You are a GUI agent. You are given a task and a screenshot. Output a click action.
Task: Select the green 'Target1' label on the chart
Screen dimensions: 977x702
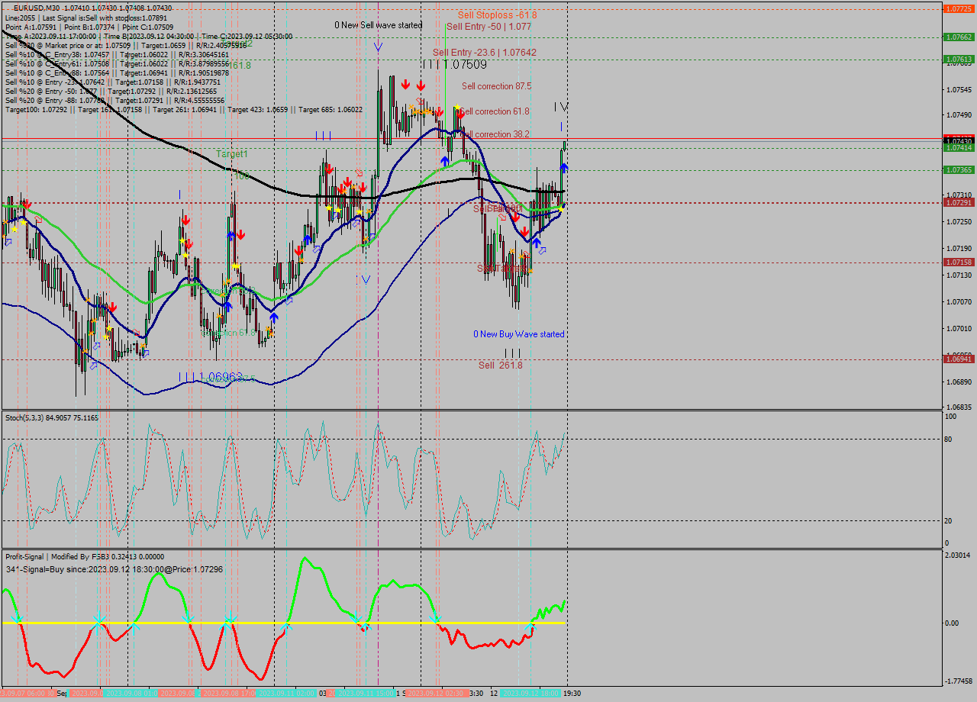click(x=231, y=154)
